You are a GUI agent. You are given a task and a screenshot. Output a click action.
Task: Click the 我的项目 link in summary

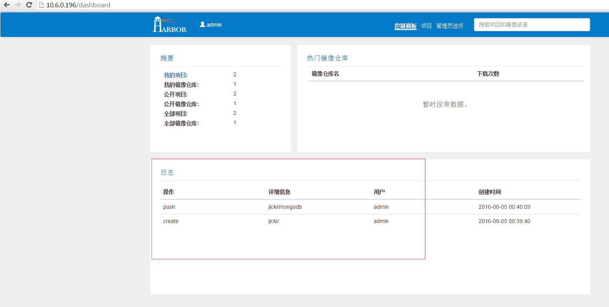pos(175,75)
